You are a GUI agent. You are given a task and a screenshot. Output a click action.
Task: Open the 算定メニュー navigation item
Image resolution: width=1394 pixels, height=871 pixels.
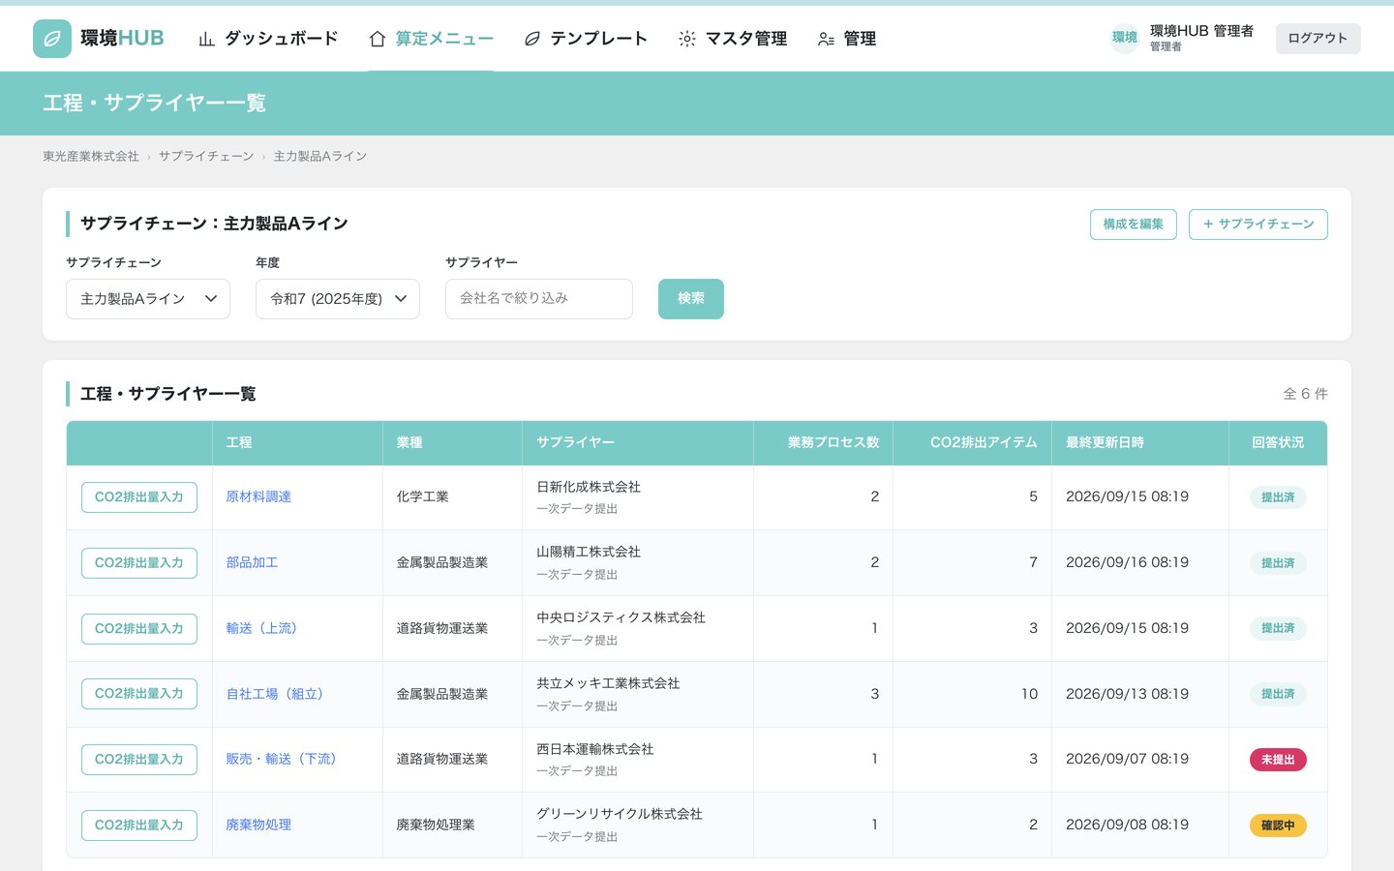click(431, 39)
